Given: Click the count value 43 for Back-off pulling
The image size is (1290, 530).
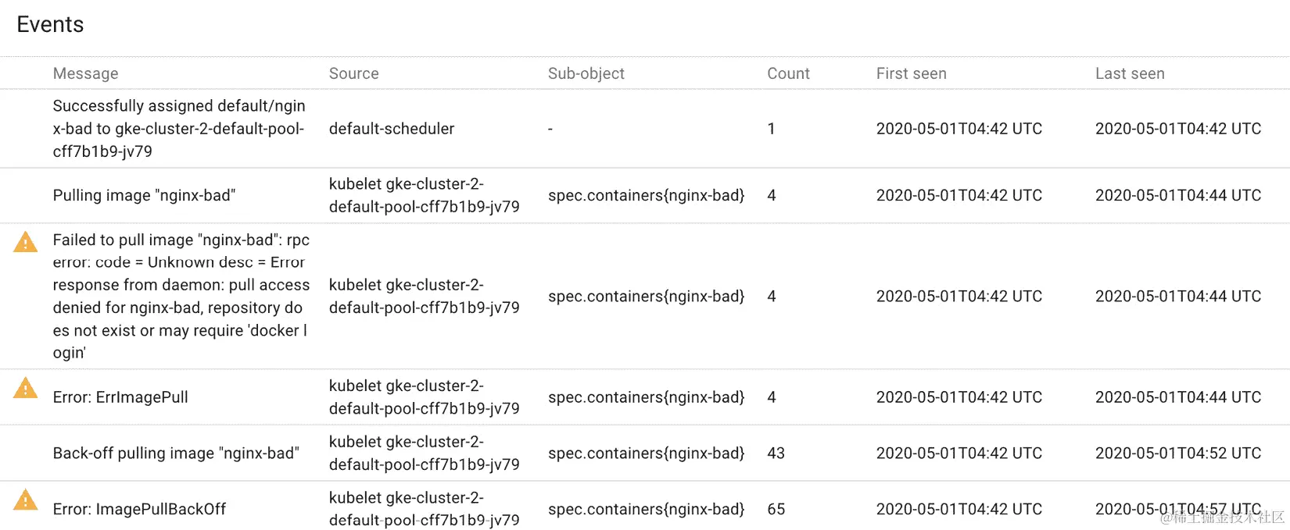Looking at the screenshot, I should 775,453.
